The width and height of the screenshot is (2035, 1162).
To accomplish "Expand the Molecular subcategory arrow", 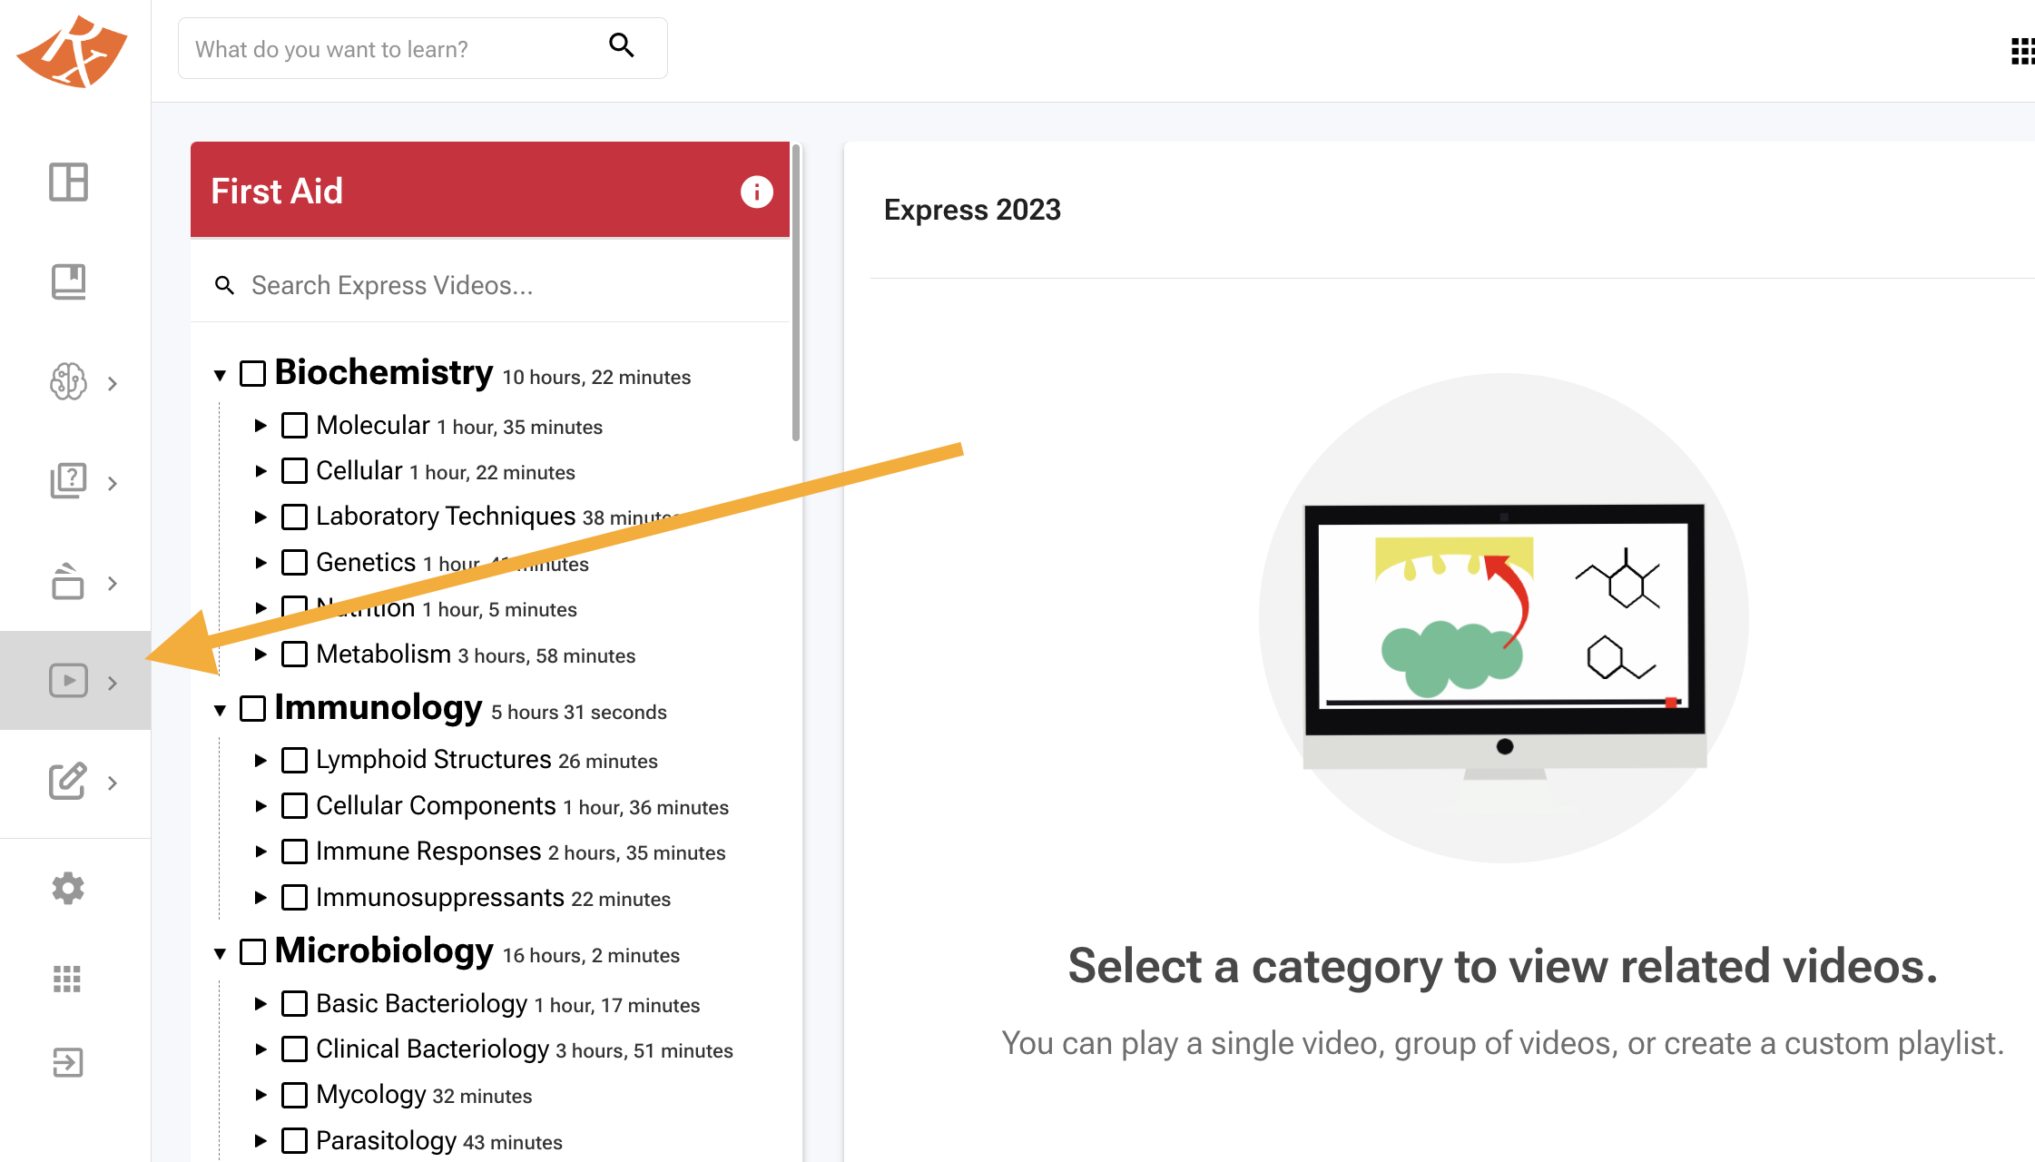I will pos(261,425).
